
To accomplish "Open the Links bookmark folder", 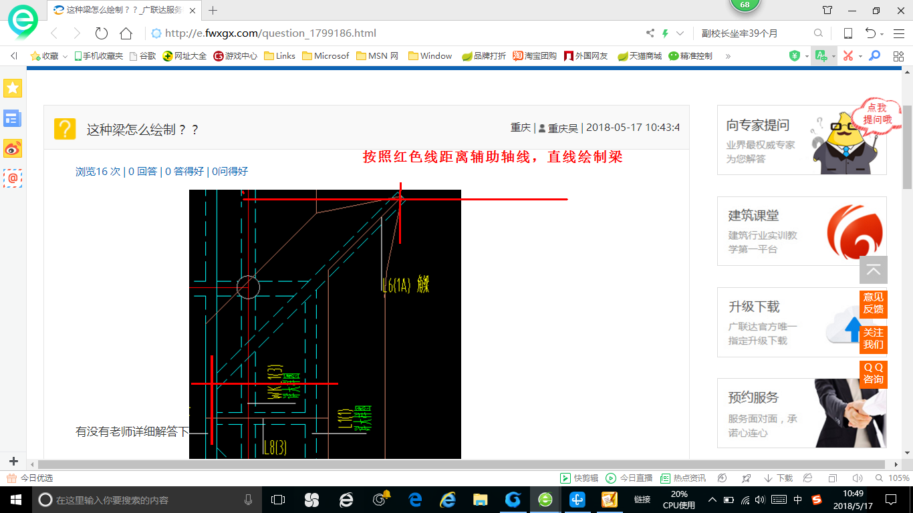I will (280, 56).
